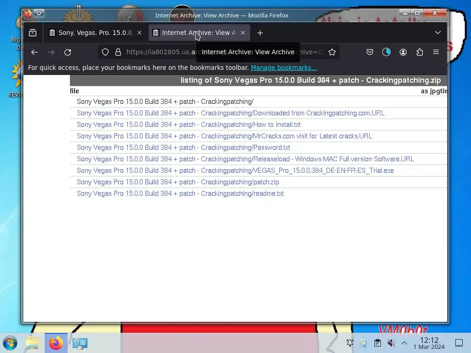Open VEGAS_Pro_15.0.0.384 Trial.exe link
This screenshot has width=471, height=353.
click(235, 171)
